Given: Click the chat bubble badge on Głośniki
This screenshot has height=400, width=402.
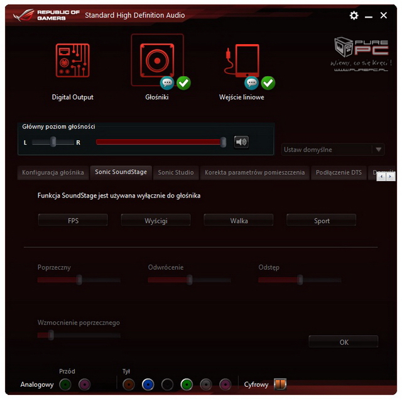Looking at the screenshot, I should tap(167, 82).
